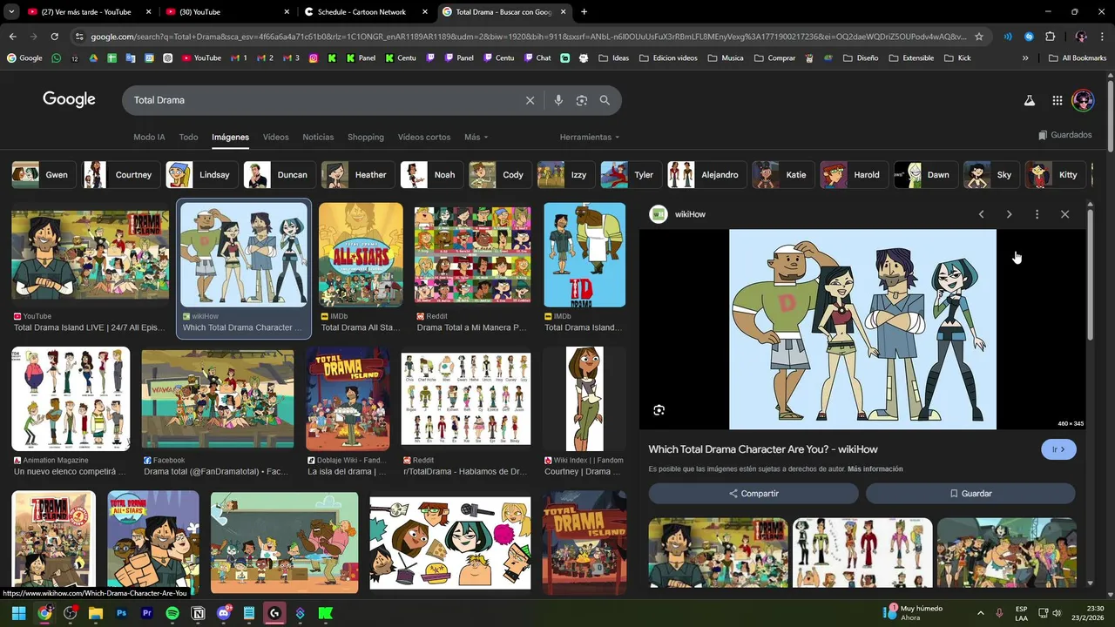Screen dimensions: 1115x627
Task: Open Windows Start menu
Action: click(x=18, y=613)
